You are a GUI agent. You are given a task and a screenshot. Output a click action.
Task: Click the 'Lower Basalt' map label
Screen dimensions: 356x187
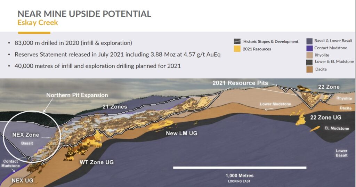click(342, 153)
